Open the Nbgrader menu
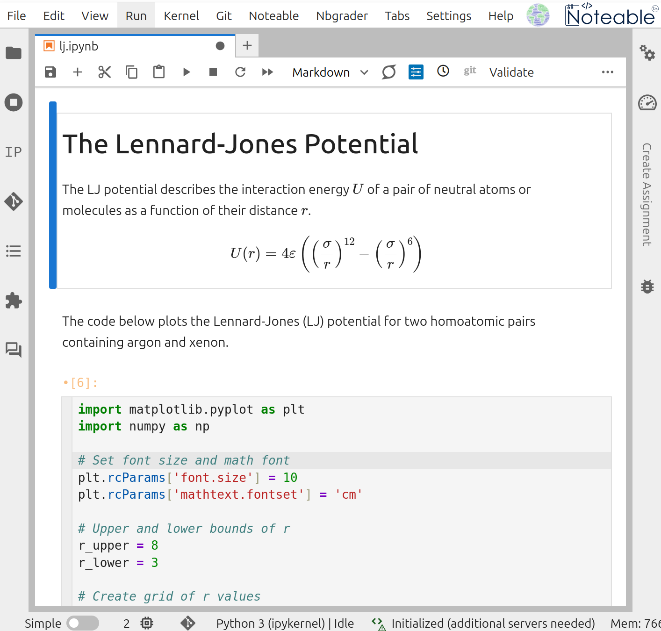 tap(342, 16)
